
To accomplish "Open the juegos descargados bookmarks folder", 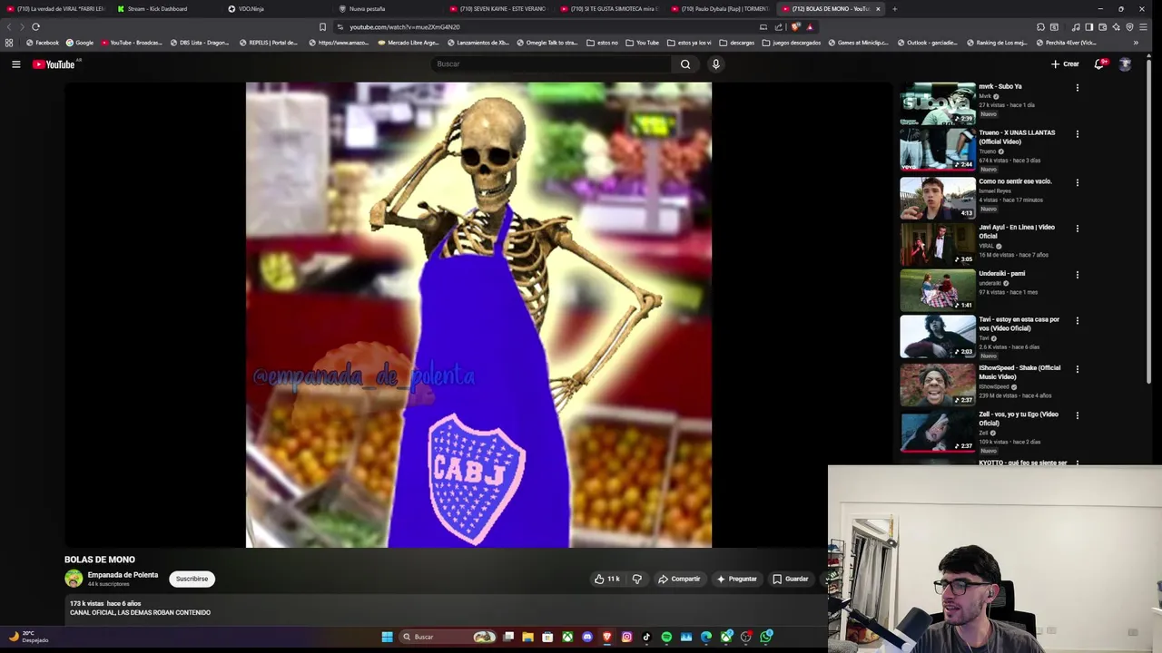I will click(793, 43).
